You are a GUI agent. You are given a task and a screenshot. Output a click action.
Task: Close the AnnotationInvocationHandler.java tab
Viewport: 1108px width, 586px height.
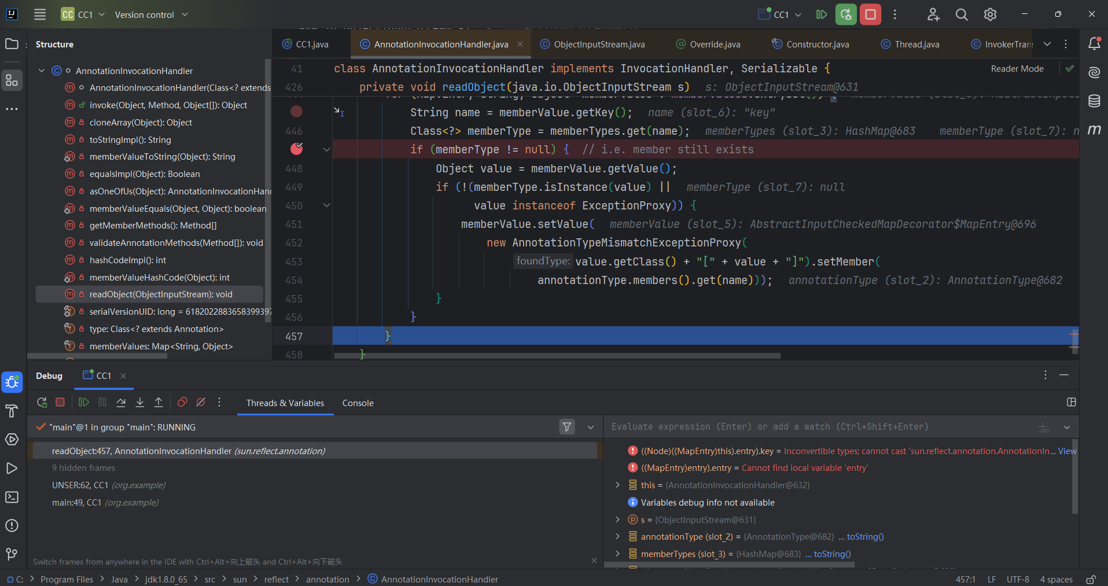[520, 44]
